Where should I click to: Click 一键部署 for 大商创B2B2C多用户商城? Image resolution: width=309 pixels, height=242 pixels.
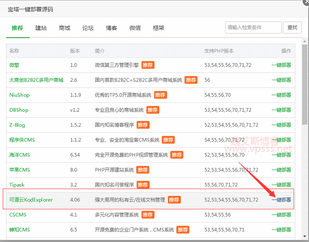point(281,80)
